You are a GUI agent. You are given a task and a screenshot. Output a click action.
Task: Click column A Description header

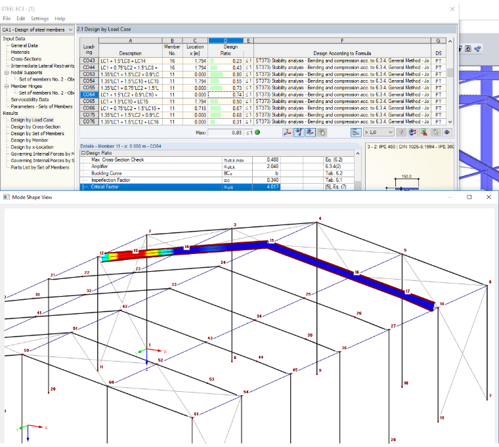131,41
